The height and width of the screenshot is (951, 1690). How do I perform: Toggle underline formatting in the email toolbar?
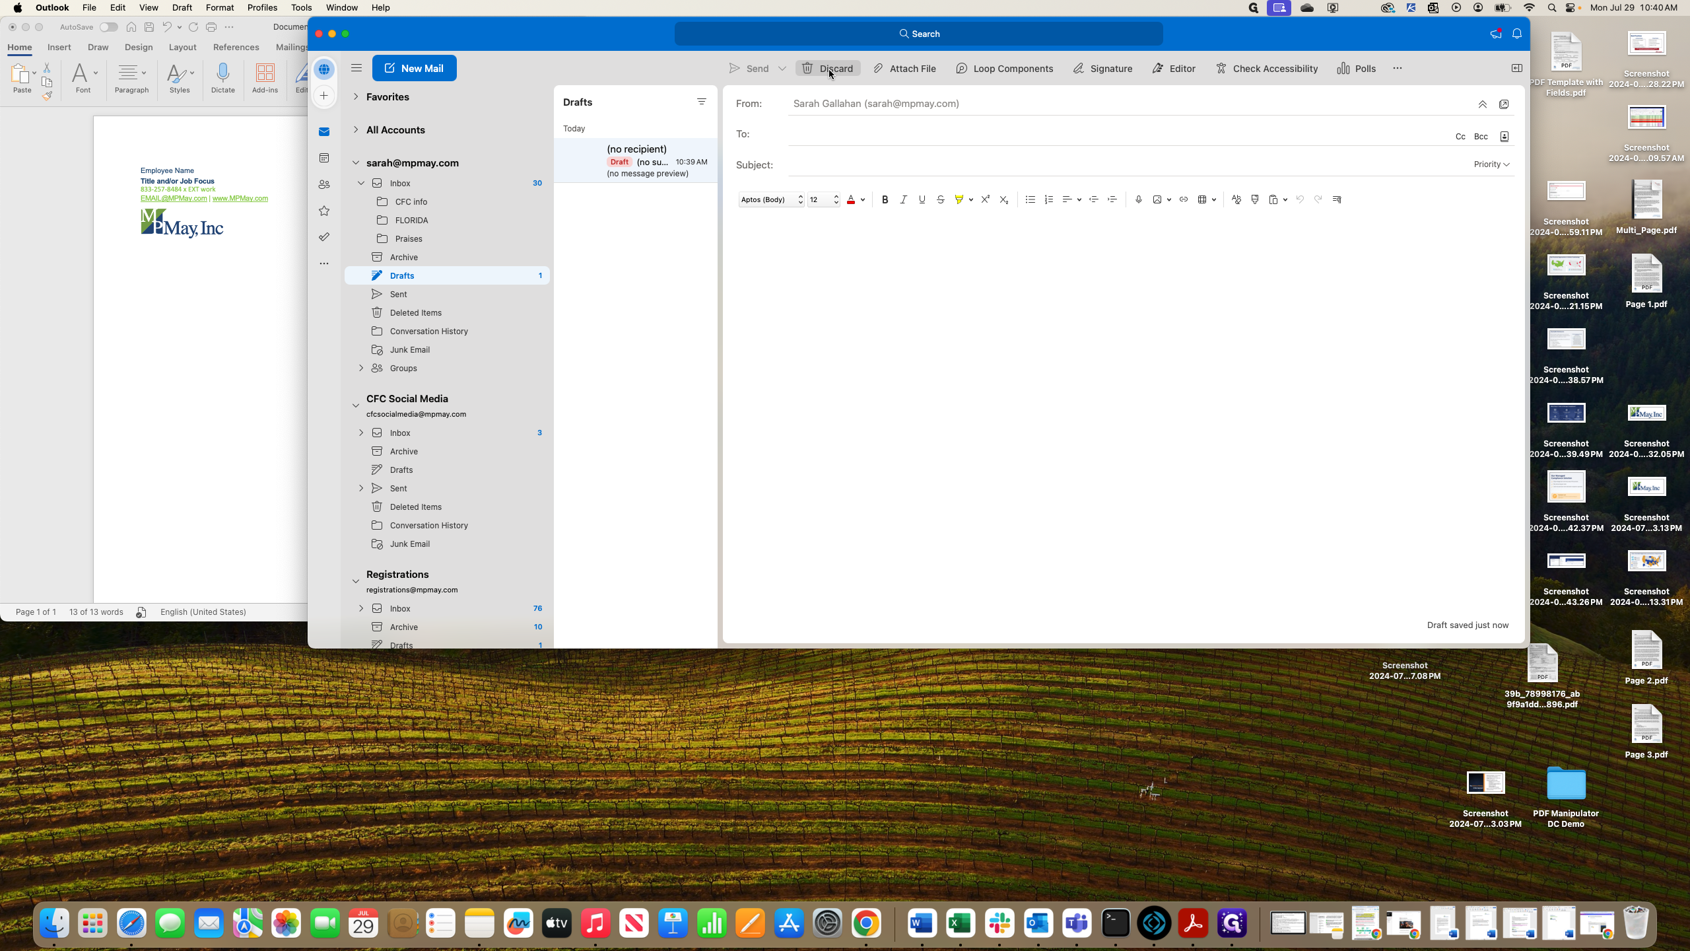click(922, 199)
